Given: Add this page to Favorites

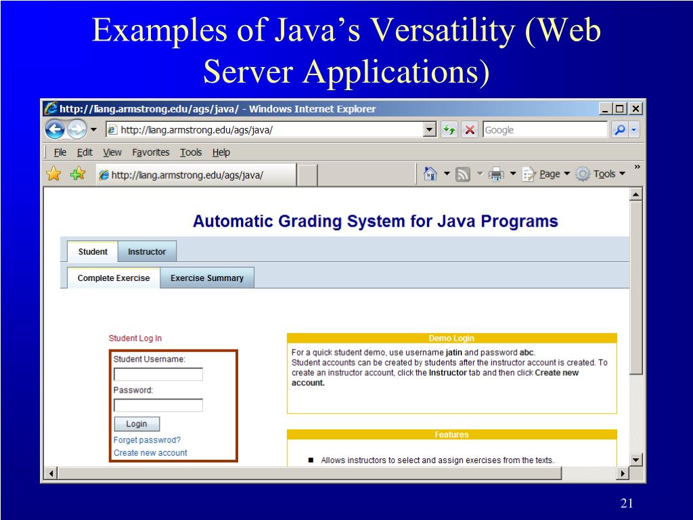Looking at the screenshot, I should pos(76,173).
